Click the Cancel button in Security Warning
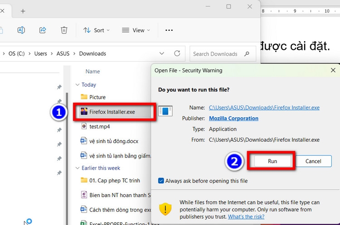The width and height of the screenshot is (340, 225). (x=313, y=161)
